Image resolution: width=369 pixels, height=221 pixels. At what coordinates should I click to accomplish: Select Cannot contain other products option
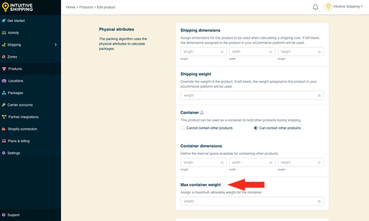pos(183,128)
